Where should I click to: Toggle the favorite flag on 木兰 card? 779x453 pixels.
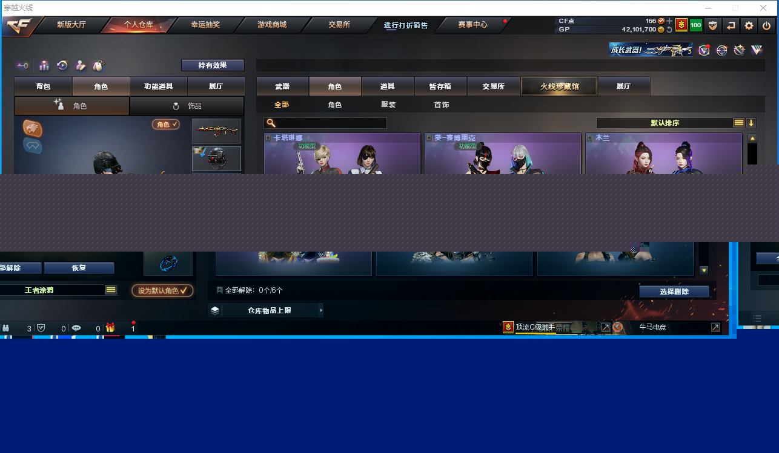click(590, 138)
